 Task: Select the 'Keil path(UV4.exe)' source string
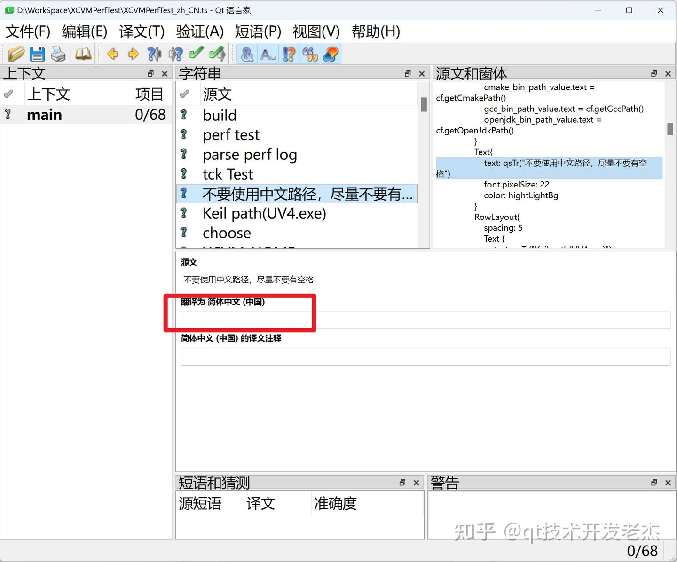(x=264, y=213)
